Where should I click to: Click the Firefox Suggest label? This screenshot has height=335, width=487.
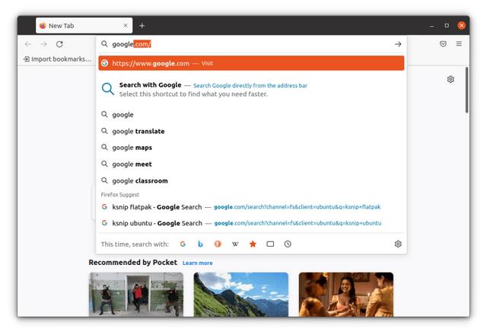coord(120,195)
